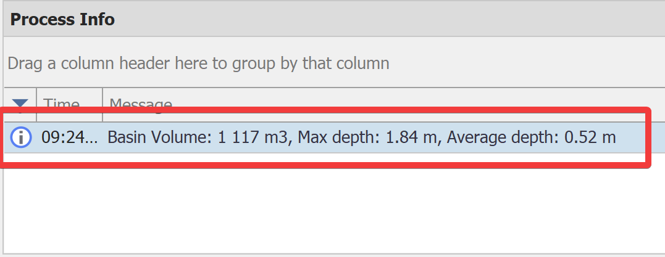Image resolution: width=665 pixels, height=257 pixels.
Task: Click the '1 117 m3' volume value
Action: pos(253,137)
